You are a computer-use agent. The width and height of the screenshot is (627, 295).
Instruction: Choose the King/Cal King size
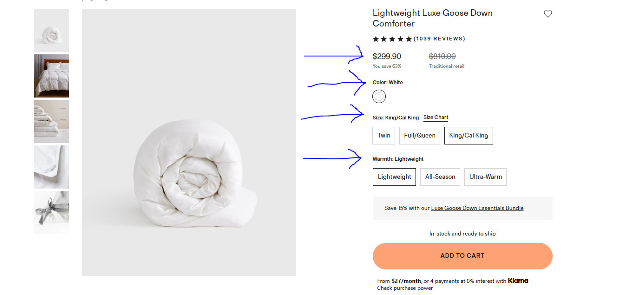(469, 135)
